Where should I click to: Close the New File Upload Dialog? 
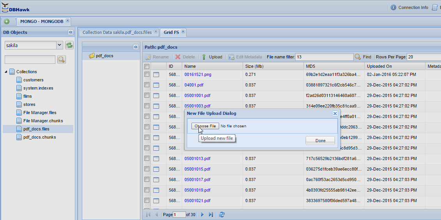pos(335,114)
